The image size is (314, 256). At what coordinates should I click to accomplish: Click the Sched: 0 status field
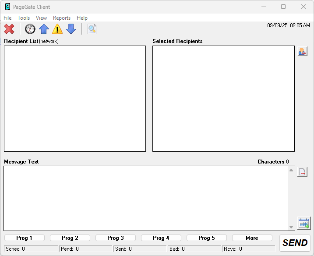pyautogui.click(x=31, y=249)
